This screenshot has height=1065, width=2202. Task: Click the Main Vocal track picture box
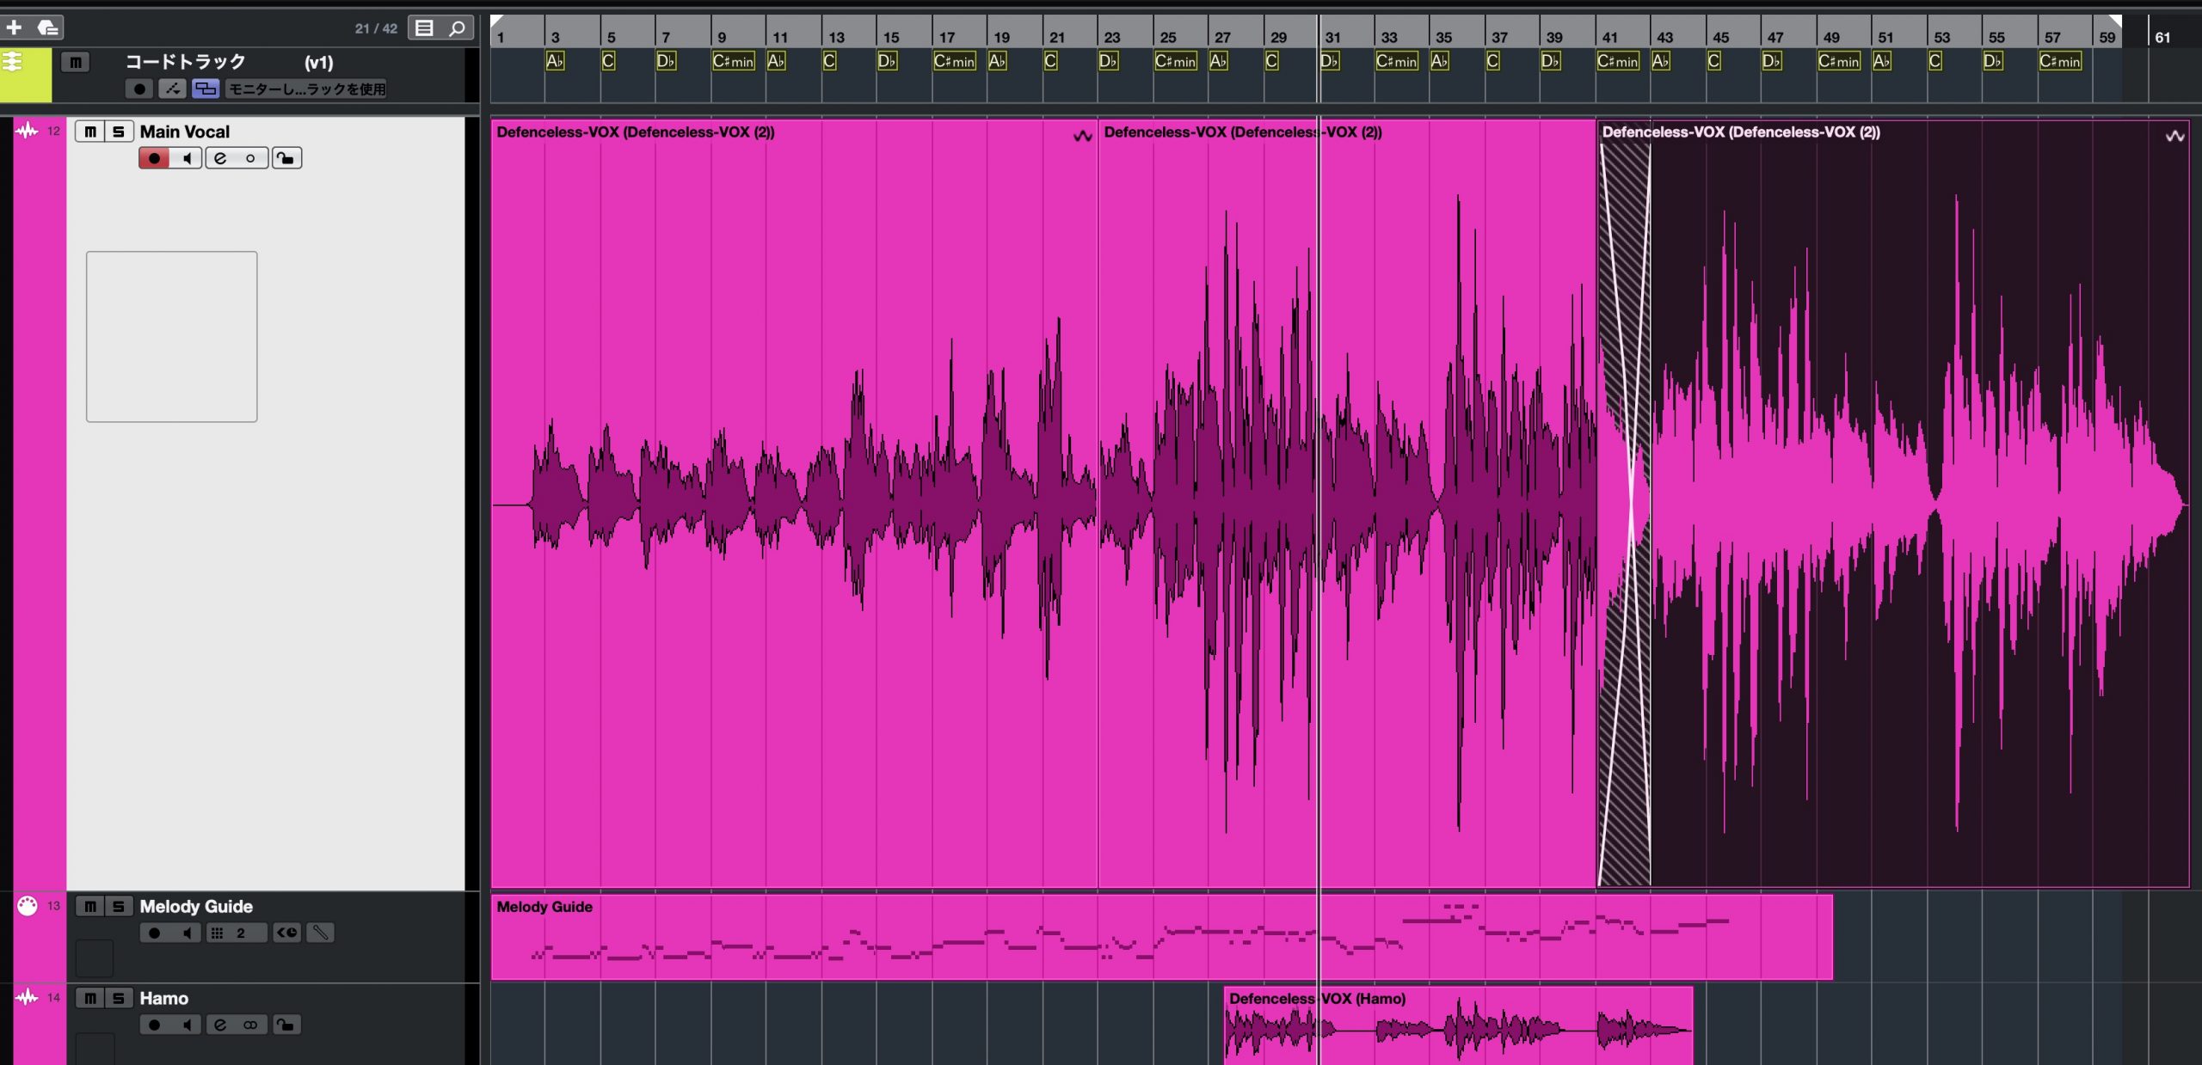[171, 336]
